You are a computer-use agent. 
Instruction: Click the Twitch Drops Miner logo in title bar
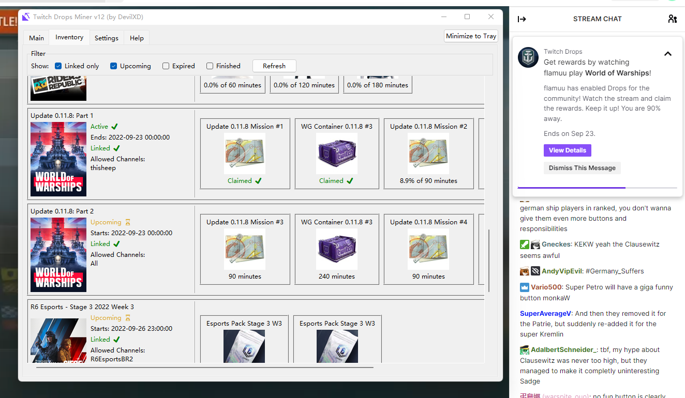point(26,17)
